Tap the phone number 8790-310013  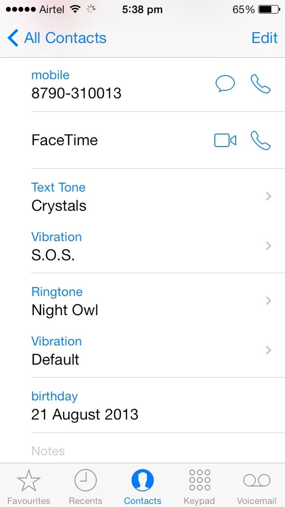coord(76,93)
